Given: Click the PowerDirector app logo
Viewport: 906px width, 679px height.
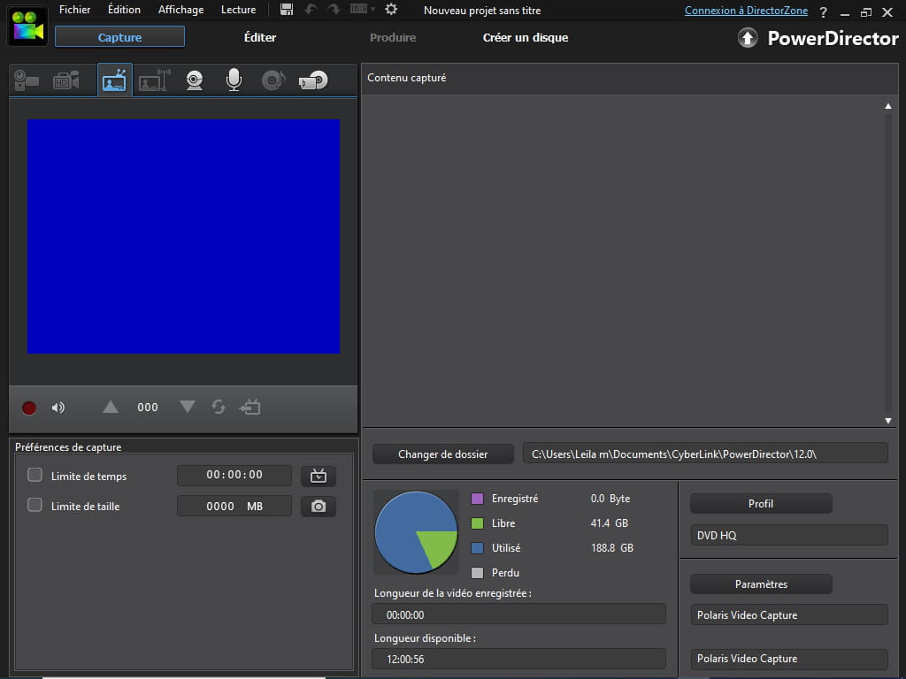Looking at the screenshot, I should point(27,26).
